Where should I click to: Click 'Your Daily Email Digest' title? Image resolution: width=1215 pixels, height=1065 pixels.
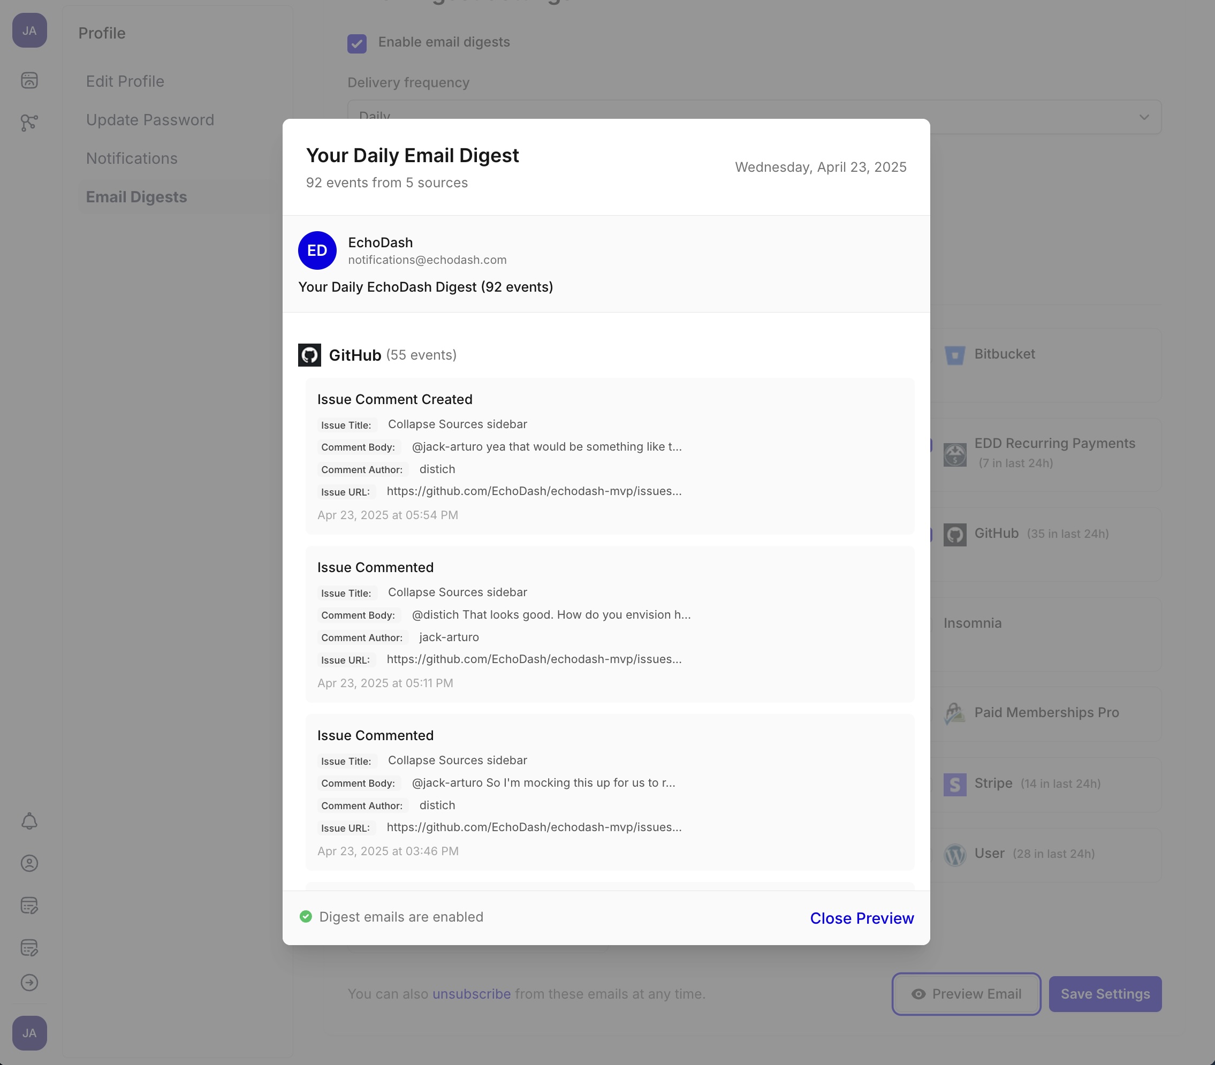(x=412, y=156)
